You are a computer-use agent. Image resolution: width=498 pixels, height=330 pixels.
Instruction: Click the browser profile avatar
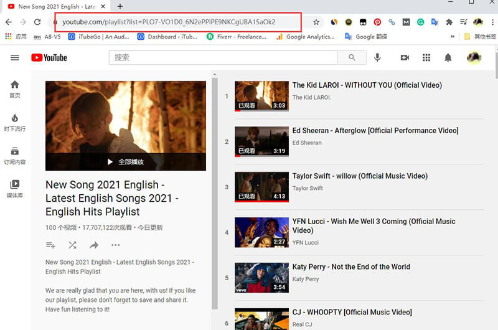478,22
